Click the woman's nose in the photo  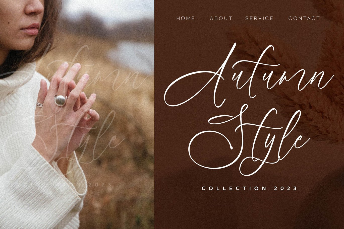35,8
